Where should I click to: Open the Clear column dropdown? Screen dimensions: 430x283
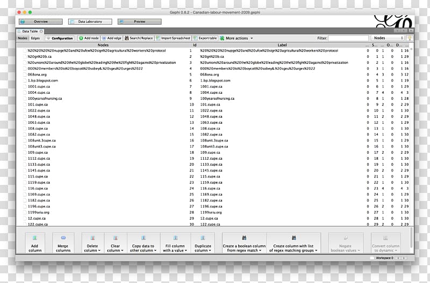pyautogui.click(x=116, y=243)
